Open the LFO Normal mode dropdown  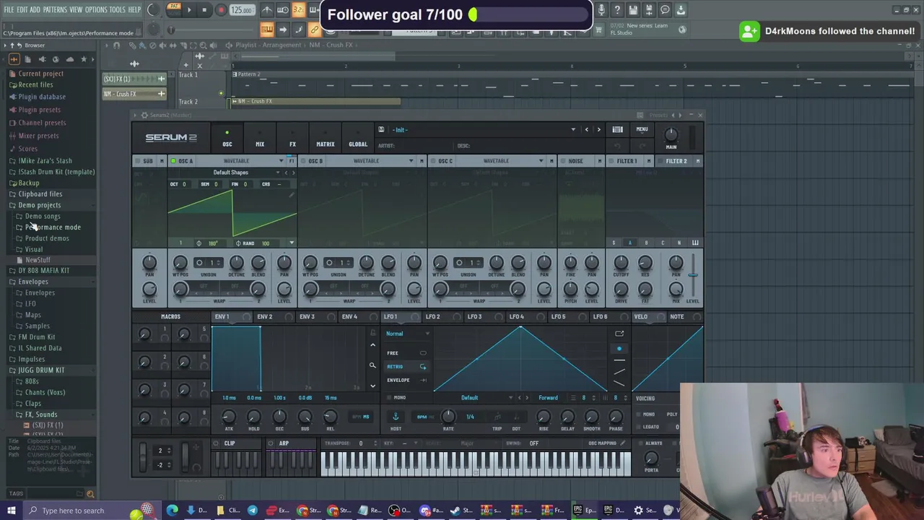pyautogui.click(x=407, y=334)
